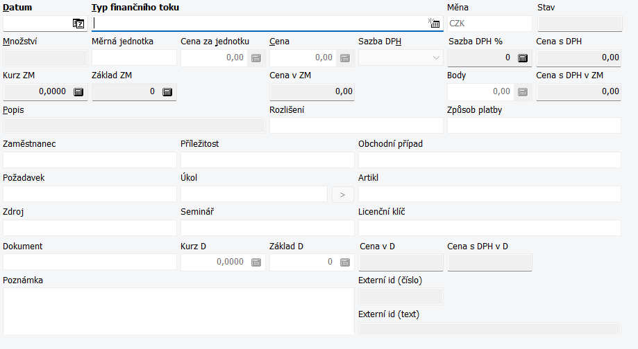This screenshot has height=349, width=638.
Task: Open calculator icon in Cena field
Action: (x=344, y=58)
